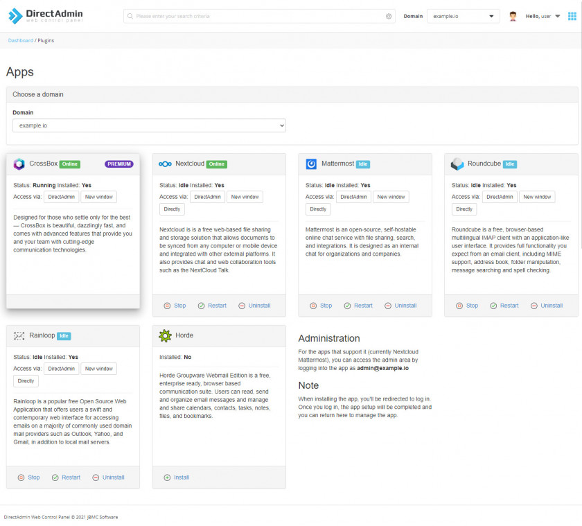Click Mattermost's uninstall minus icon
This screenshot has height=526, width=582.
[x=388, y=306]
